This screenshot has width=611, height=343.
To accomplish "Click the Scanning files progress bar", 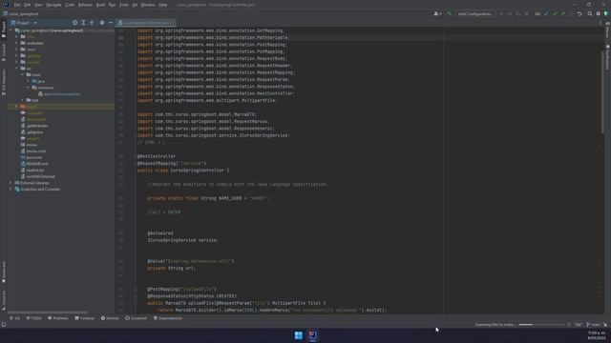I will coord(541,324).
